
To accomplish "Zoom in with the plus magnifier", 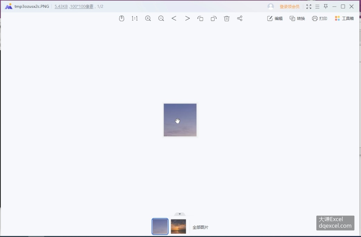I will coord(148,18).
